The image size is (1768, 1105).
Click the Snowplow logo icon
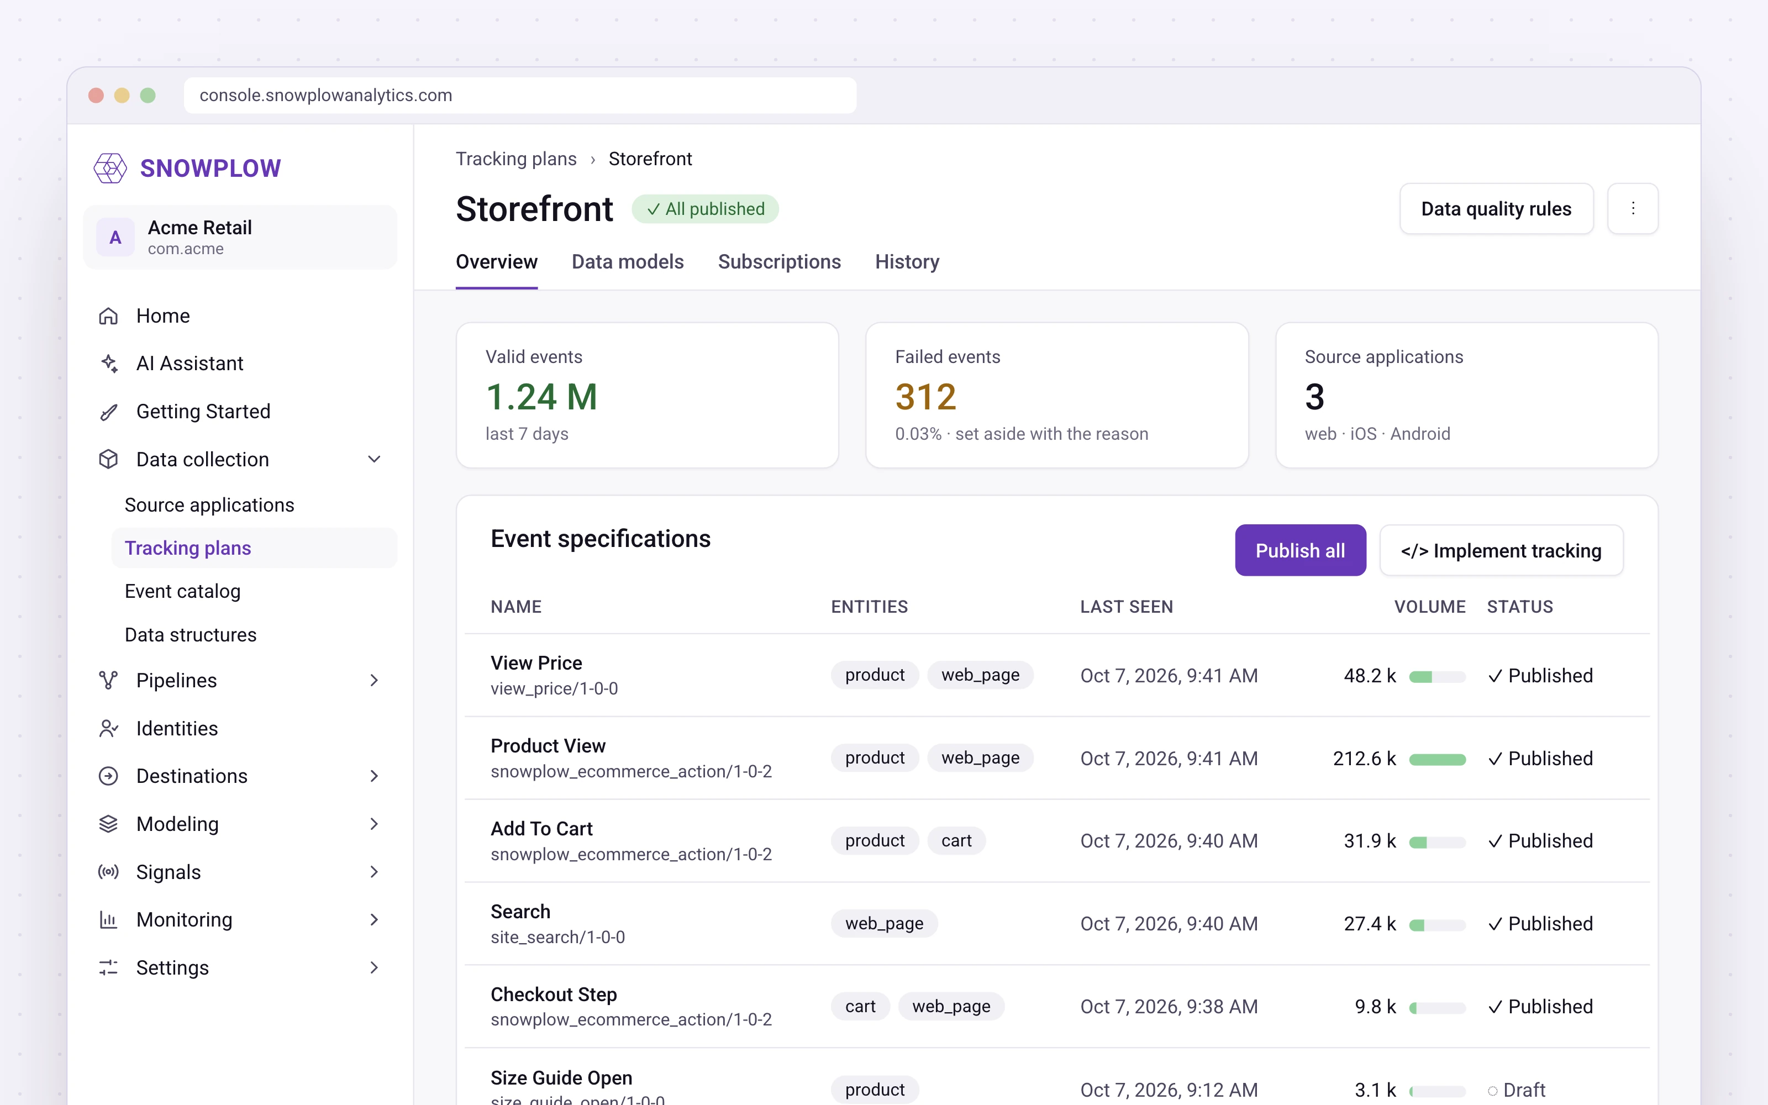point(110,168)
